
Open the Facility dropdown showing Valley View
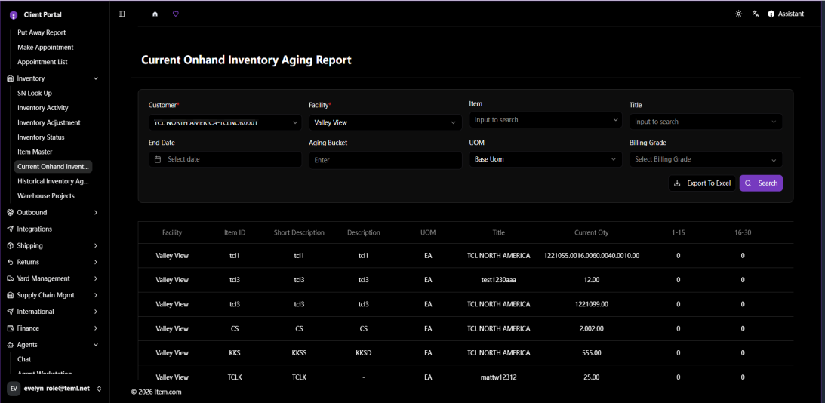tap(385, 122)
